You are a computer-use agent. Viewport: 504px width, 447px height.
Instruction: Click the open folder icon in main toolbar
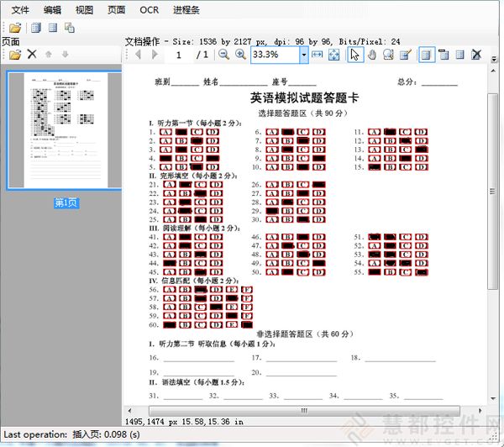(15, 28)
